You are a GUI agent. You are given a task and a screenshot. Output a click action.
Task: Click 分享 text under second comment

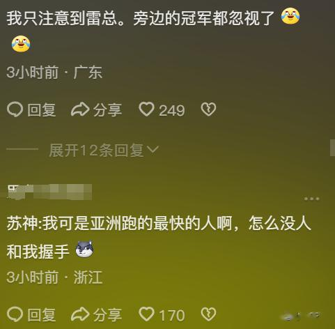pos(107,315)
